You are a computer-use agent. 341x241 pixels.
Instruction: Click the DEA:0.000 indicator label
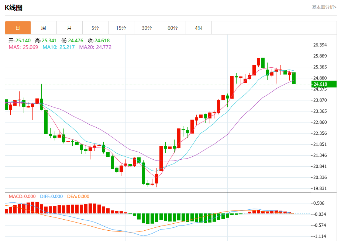click(x=78, y=196)
